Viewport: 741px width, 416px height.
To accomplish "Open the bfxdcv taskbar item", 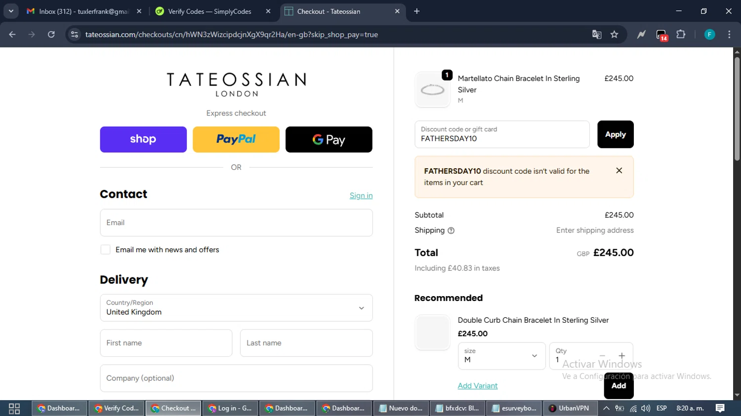I will tap(458, 409).
